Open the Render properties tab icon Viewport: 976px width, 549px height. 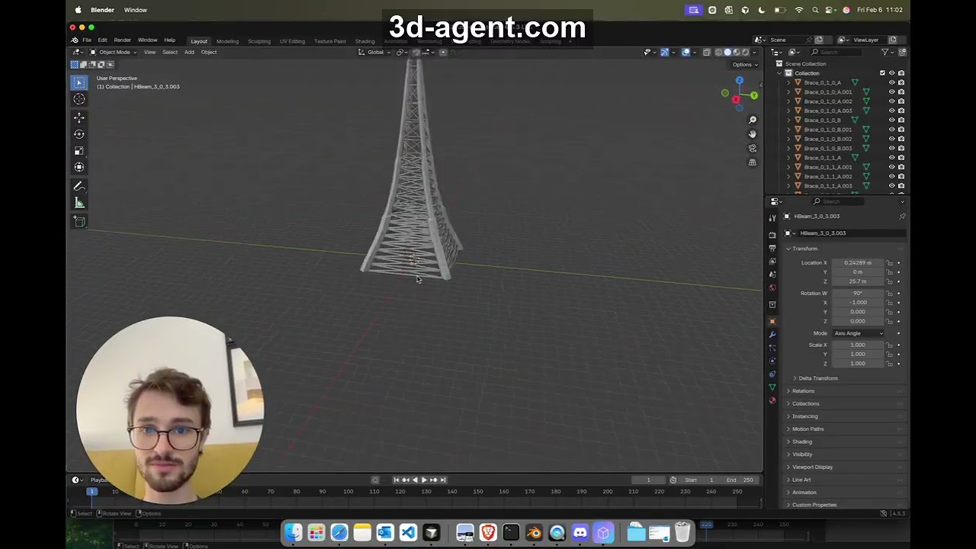[x=772, y=235]
